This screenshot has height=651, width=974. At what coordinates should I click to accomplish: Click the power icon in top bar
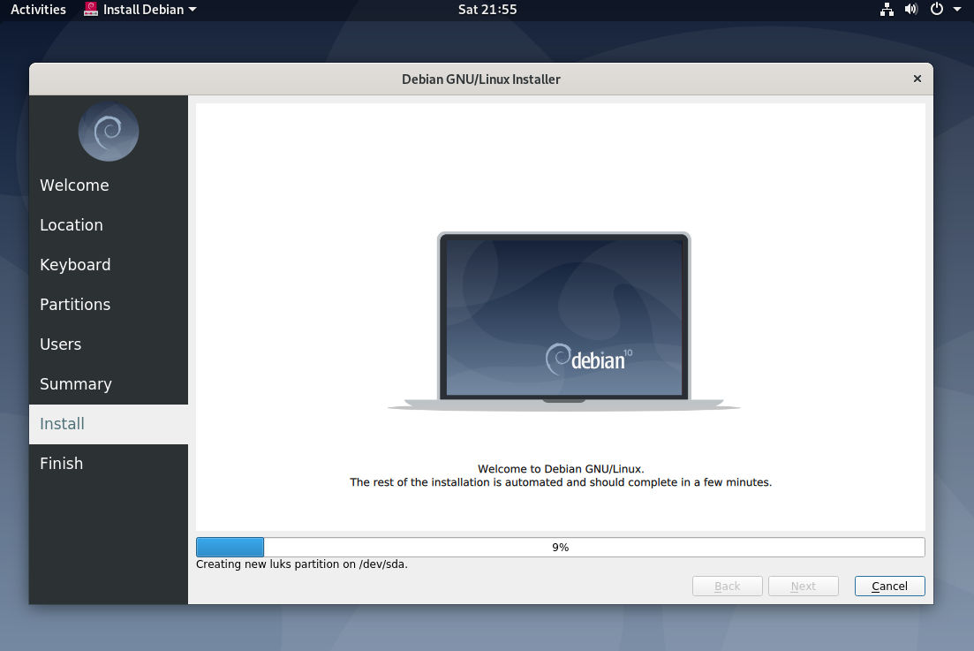(937, 10)
